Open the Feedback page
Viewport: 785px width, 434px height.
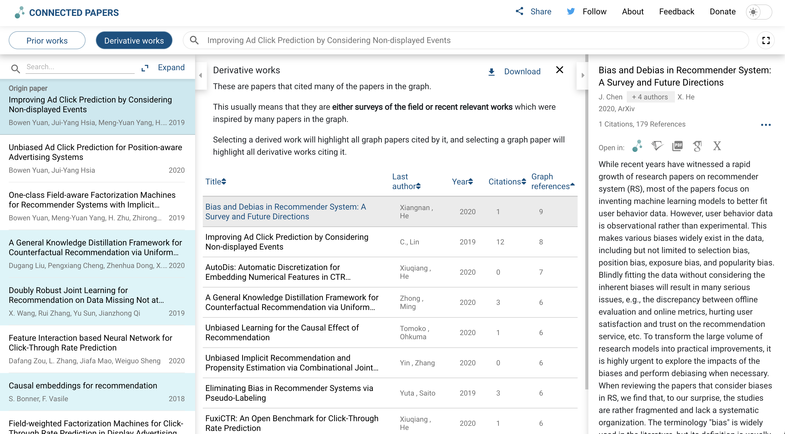pos(676,12)
